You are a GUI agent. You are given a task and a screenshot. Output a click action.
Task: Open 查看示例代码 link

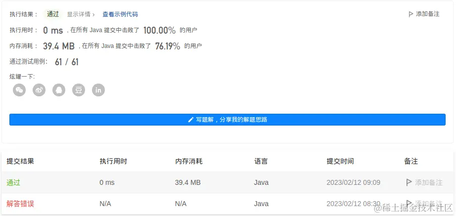click(x=120, y=14)
